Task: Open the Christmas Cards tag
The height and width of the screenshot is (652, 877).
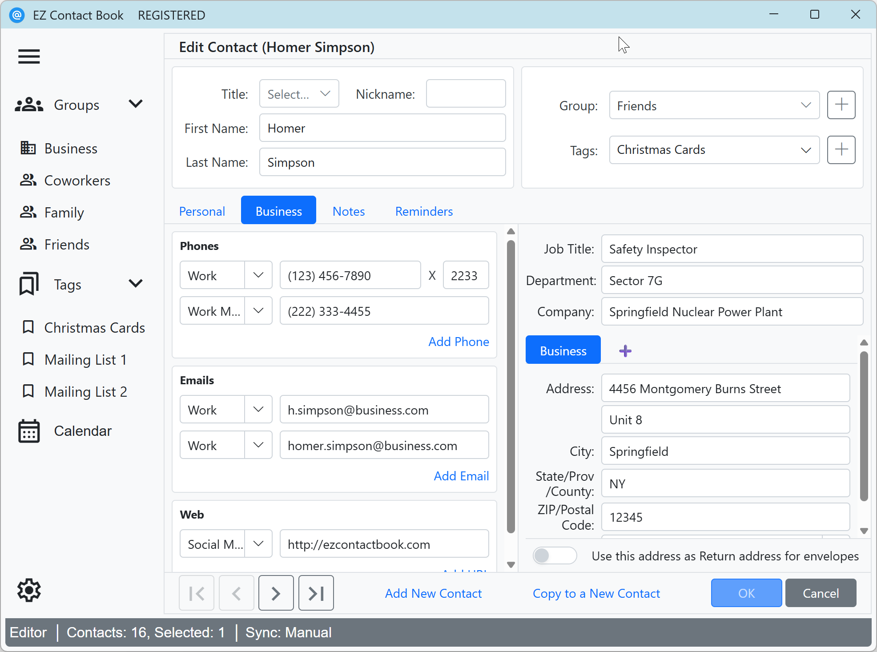Action: click(x=94, y=327)
